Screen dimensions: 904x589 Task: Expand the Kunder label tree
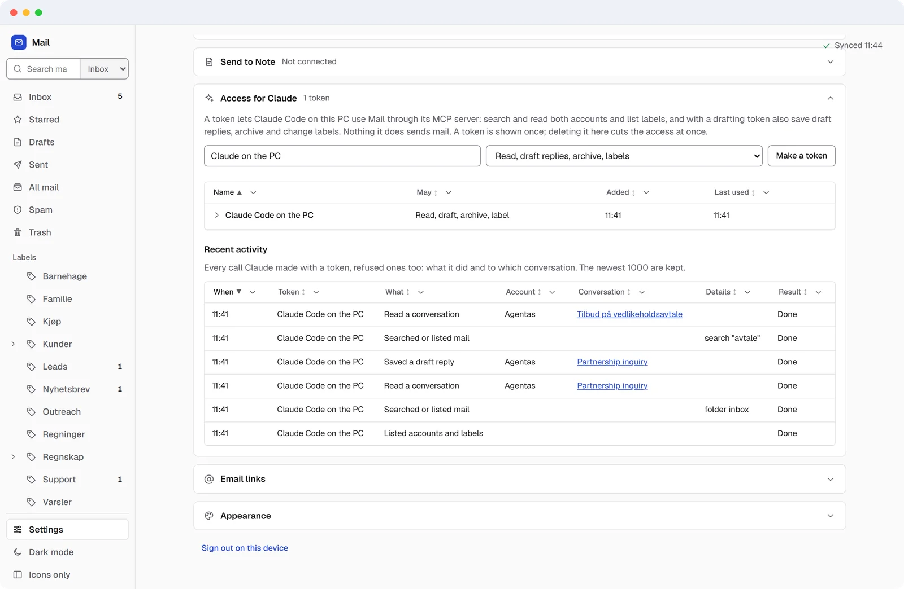[x=13, y=344]
